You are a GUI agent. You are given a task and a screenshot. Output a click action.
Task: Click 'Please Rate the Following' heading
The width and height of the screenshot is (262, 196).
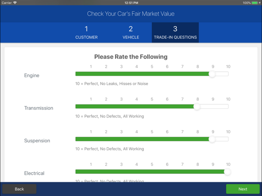coord(131,57)
